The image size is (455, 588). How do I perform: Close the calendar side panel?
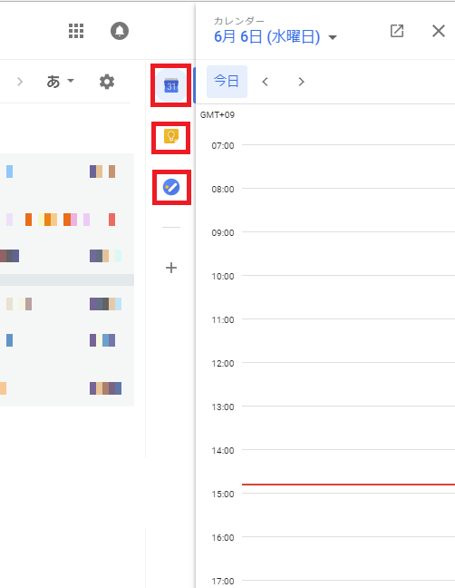(438, 31)
